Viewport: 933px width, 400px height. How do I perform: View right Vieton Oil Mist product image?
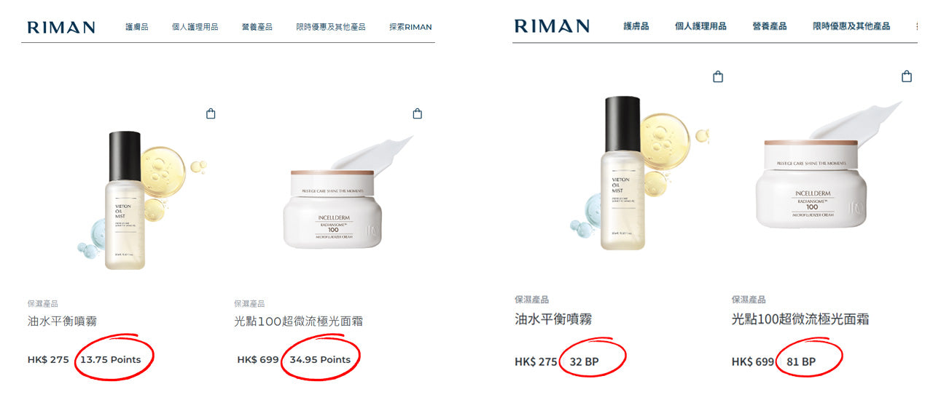(x=634, y=172)
